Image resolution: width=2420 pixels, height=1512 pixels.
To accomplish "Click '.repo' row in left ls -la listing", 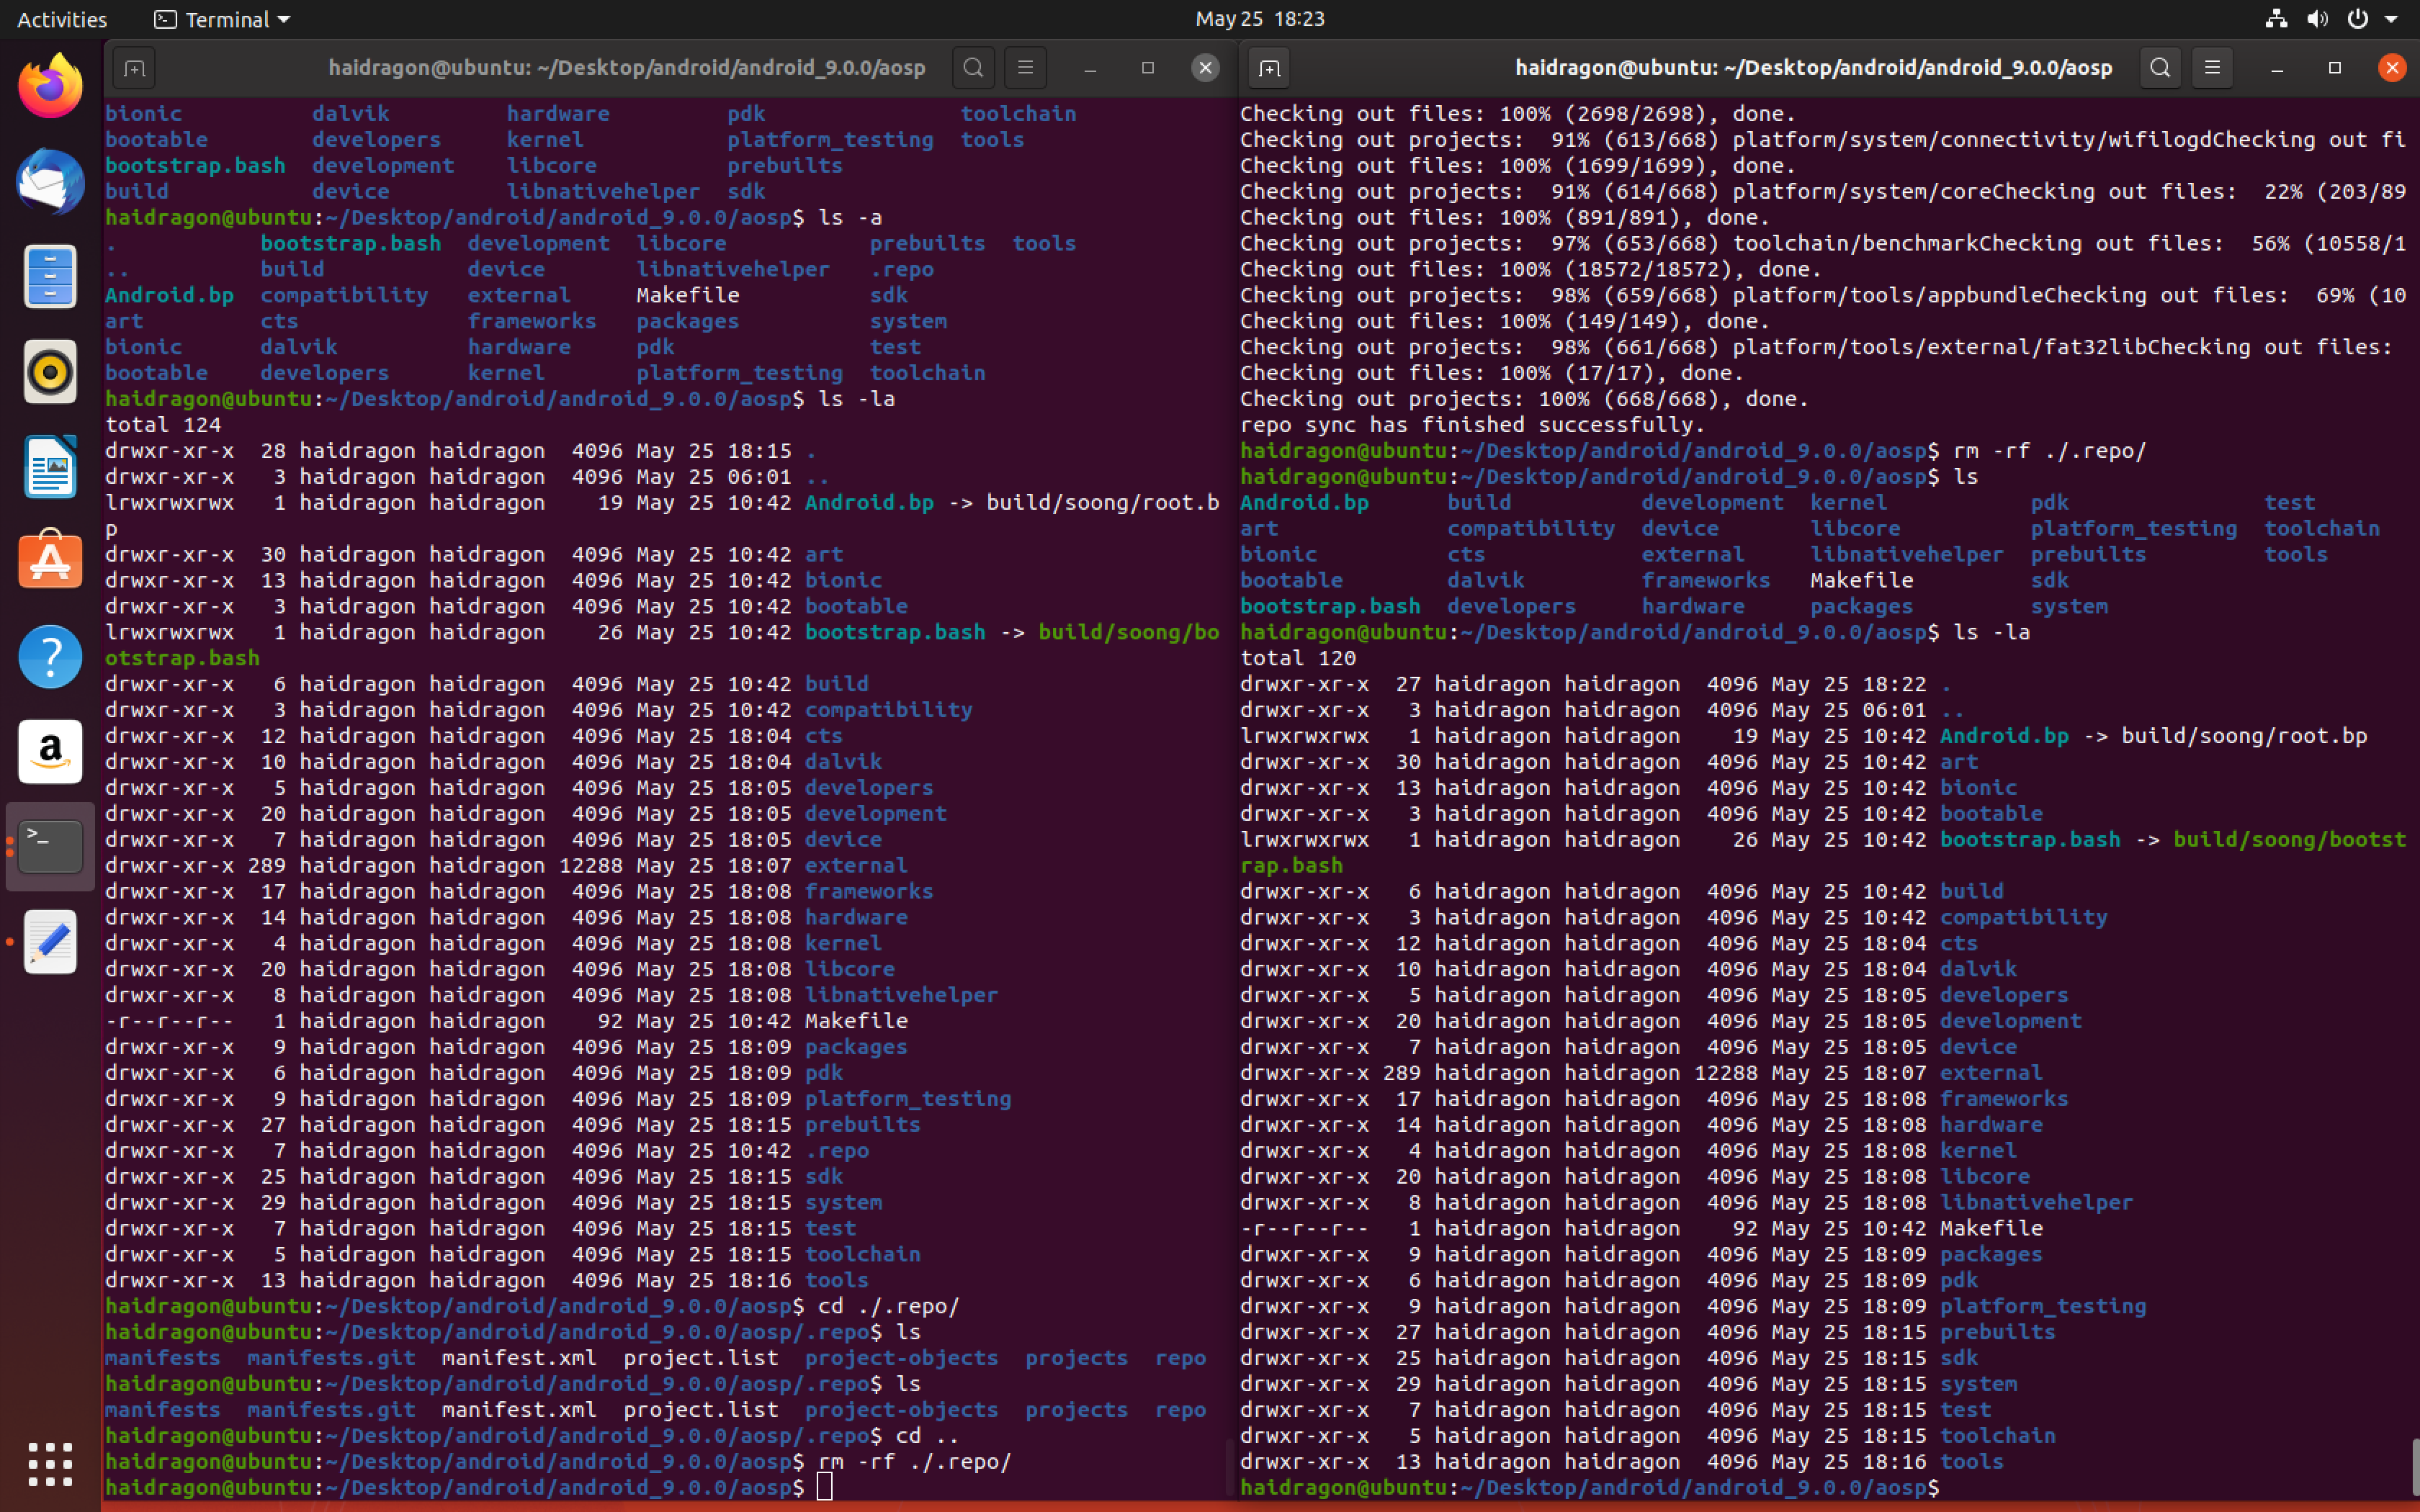I will (487, 1151).
